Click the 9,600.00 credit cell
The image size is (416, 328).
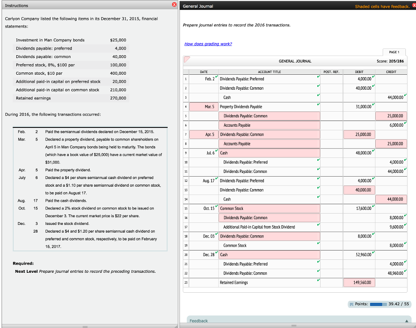(391, 227)
